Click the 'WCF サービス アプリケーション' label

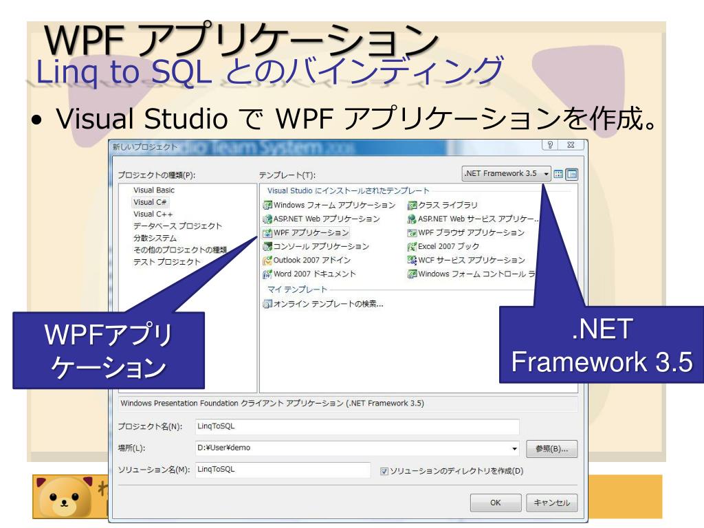click(x=472, y=261)
